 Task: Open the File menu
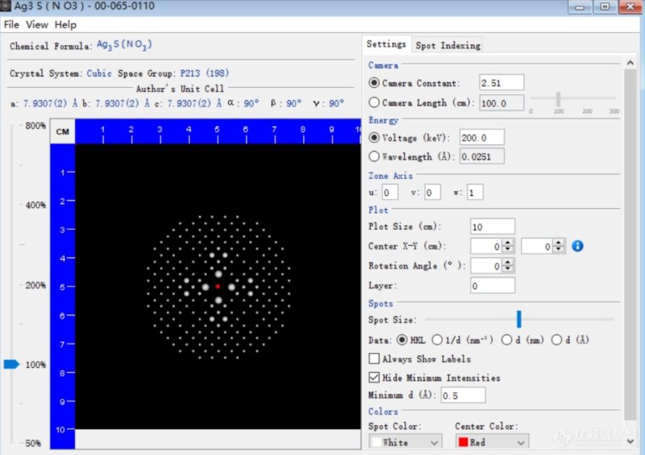click(12, 25)
